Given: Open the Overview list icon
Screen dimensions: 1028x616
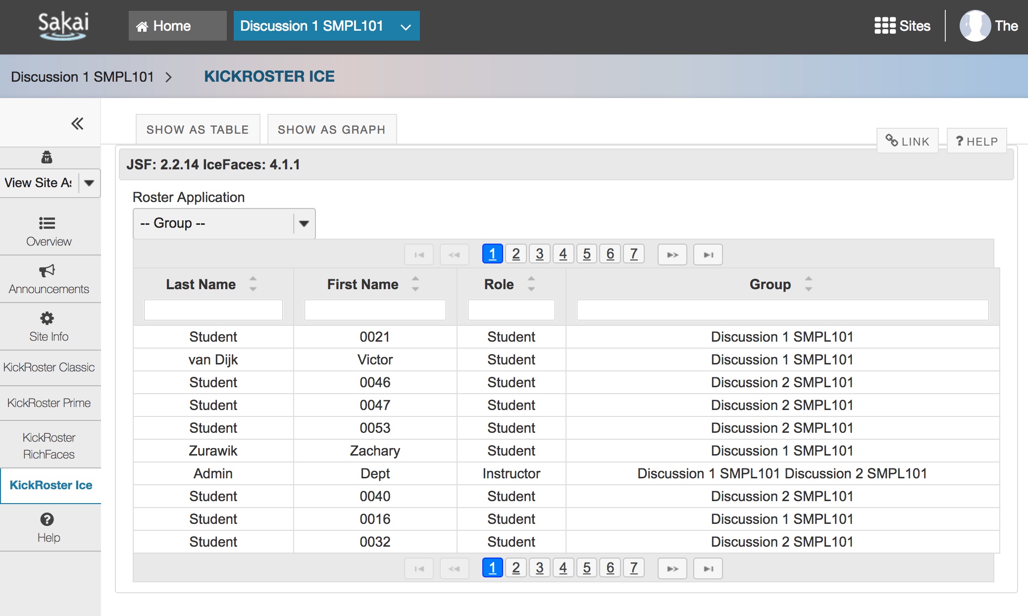Looking at the screenshot, I should point(47,223).
